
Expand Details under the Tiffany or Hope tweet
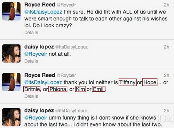coord(31,96)
